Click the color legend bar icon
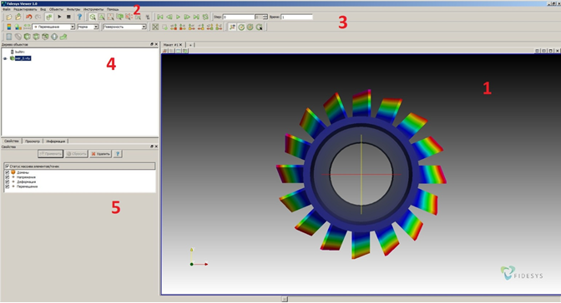This screenshot has width=561, height=303. (9, 27)
